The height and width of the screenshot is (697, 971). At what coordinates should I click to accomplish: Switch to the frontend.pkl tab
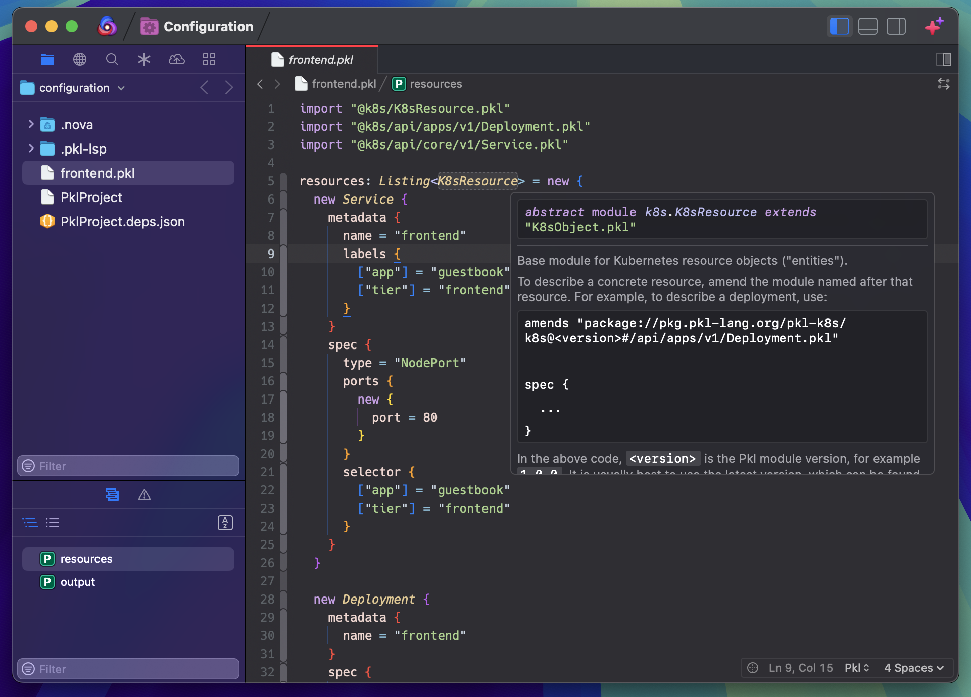tap(312, 60)
